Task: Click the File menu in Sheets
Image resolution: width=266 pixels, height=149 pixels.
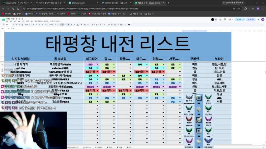Action: [x=7, y=21]
